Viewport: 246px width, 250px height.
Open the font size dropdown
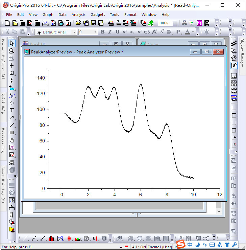95,32
